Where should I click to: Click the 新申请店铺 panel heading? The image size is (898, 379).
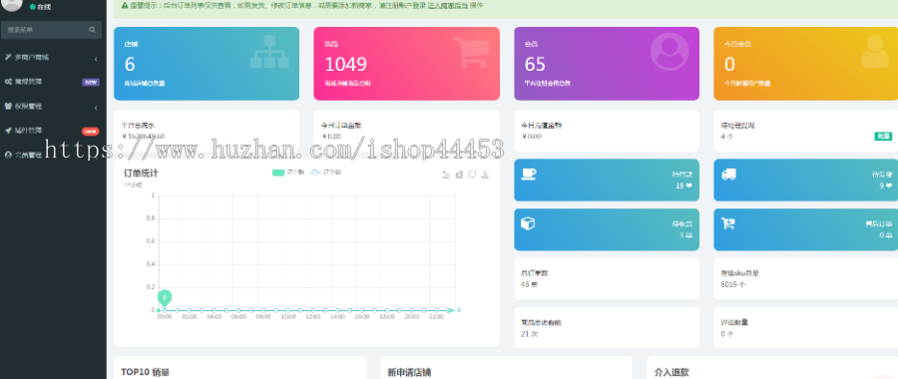click(x=409, y=373)
